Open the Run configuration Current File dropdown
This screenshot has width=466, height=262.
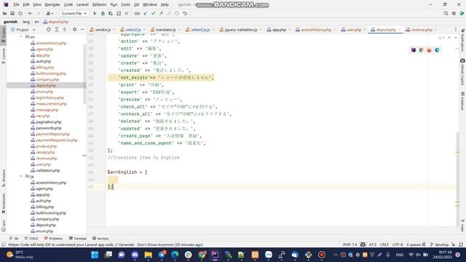[x=74, y=13]
